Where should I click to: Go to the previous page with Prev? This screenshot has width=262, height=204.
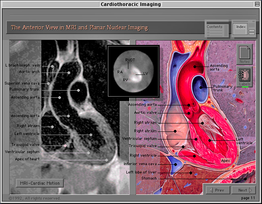(218, 190)
